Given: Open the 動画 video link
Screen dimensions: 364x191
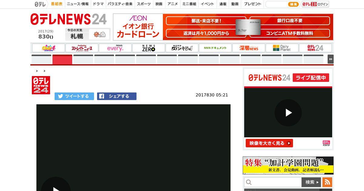Looking at the screenshot, I should 235,4.
